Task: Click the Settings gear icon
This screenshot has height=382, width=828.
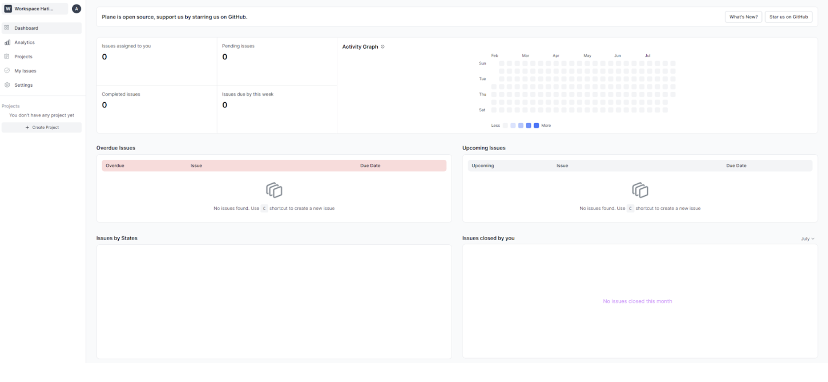Action: pos(7,85)
